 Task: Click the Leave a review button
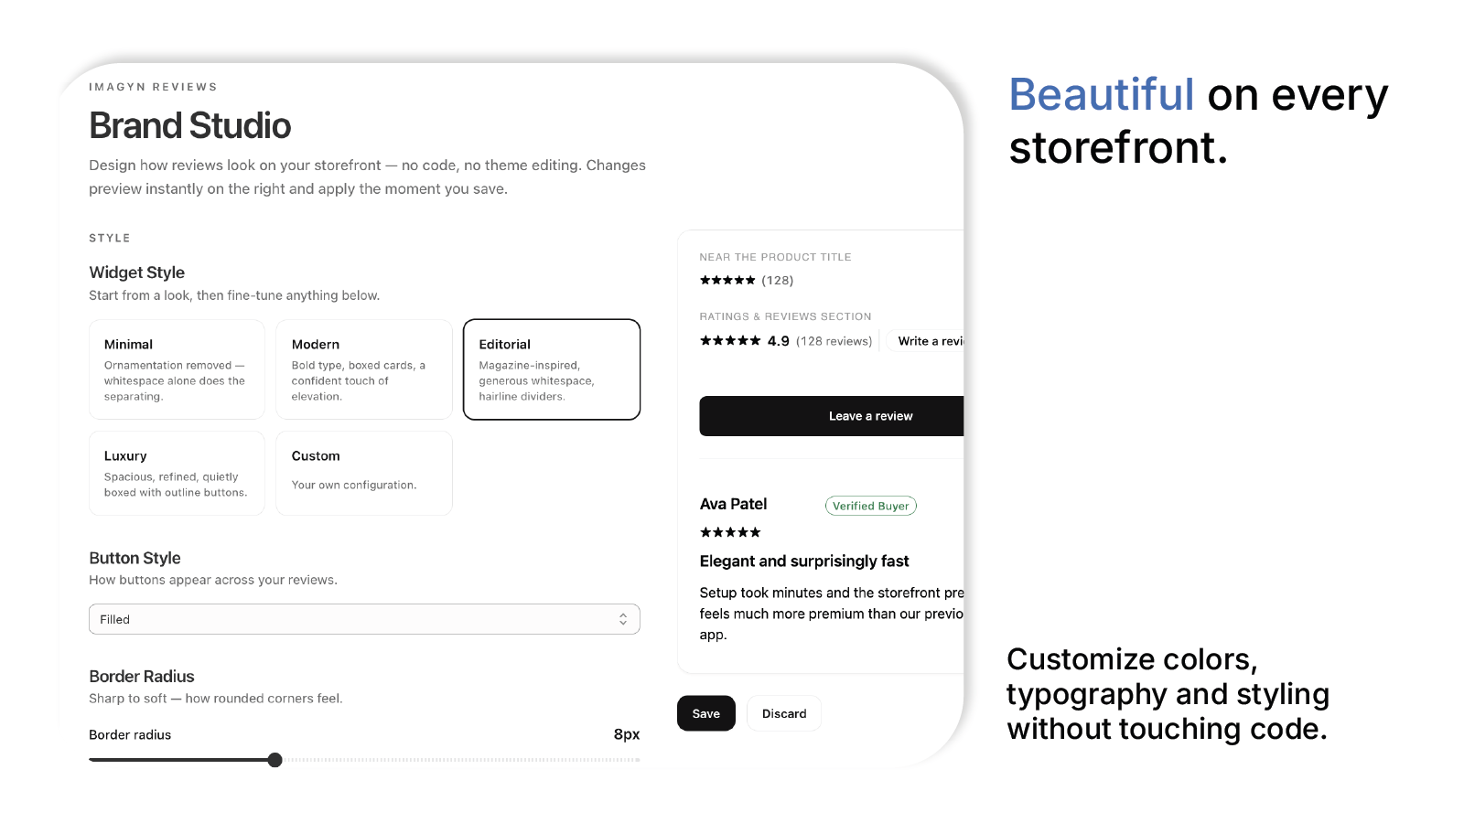pos(832,416)
